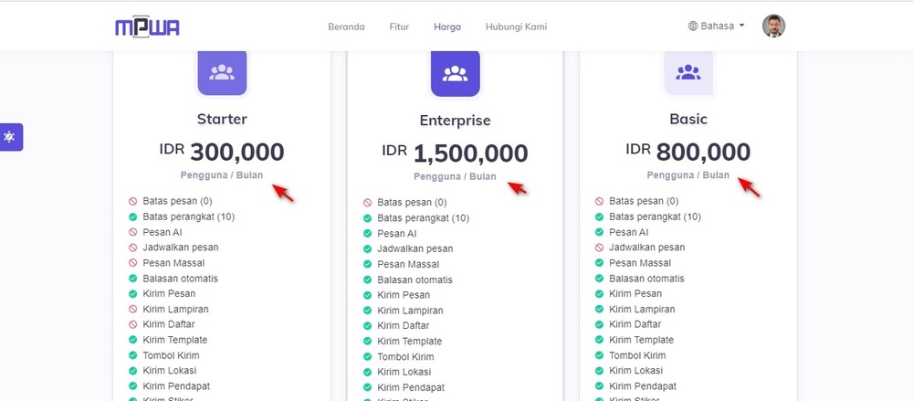Screen dimensions: 913x401
Task: Open the settings gear side button
Action: [10, 137]
